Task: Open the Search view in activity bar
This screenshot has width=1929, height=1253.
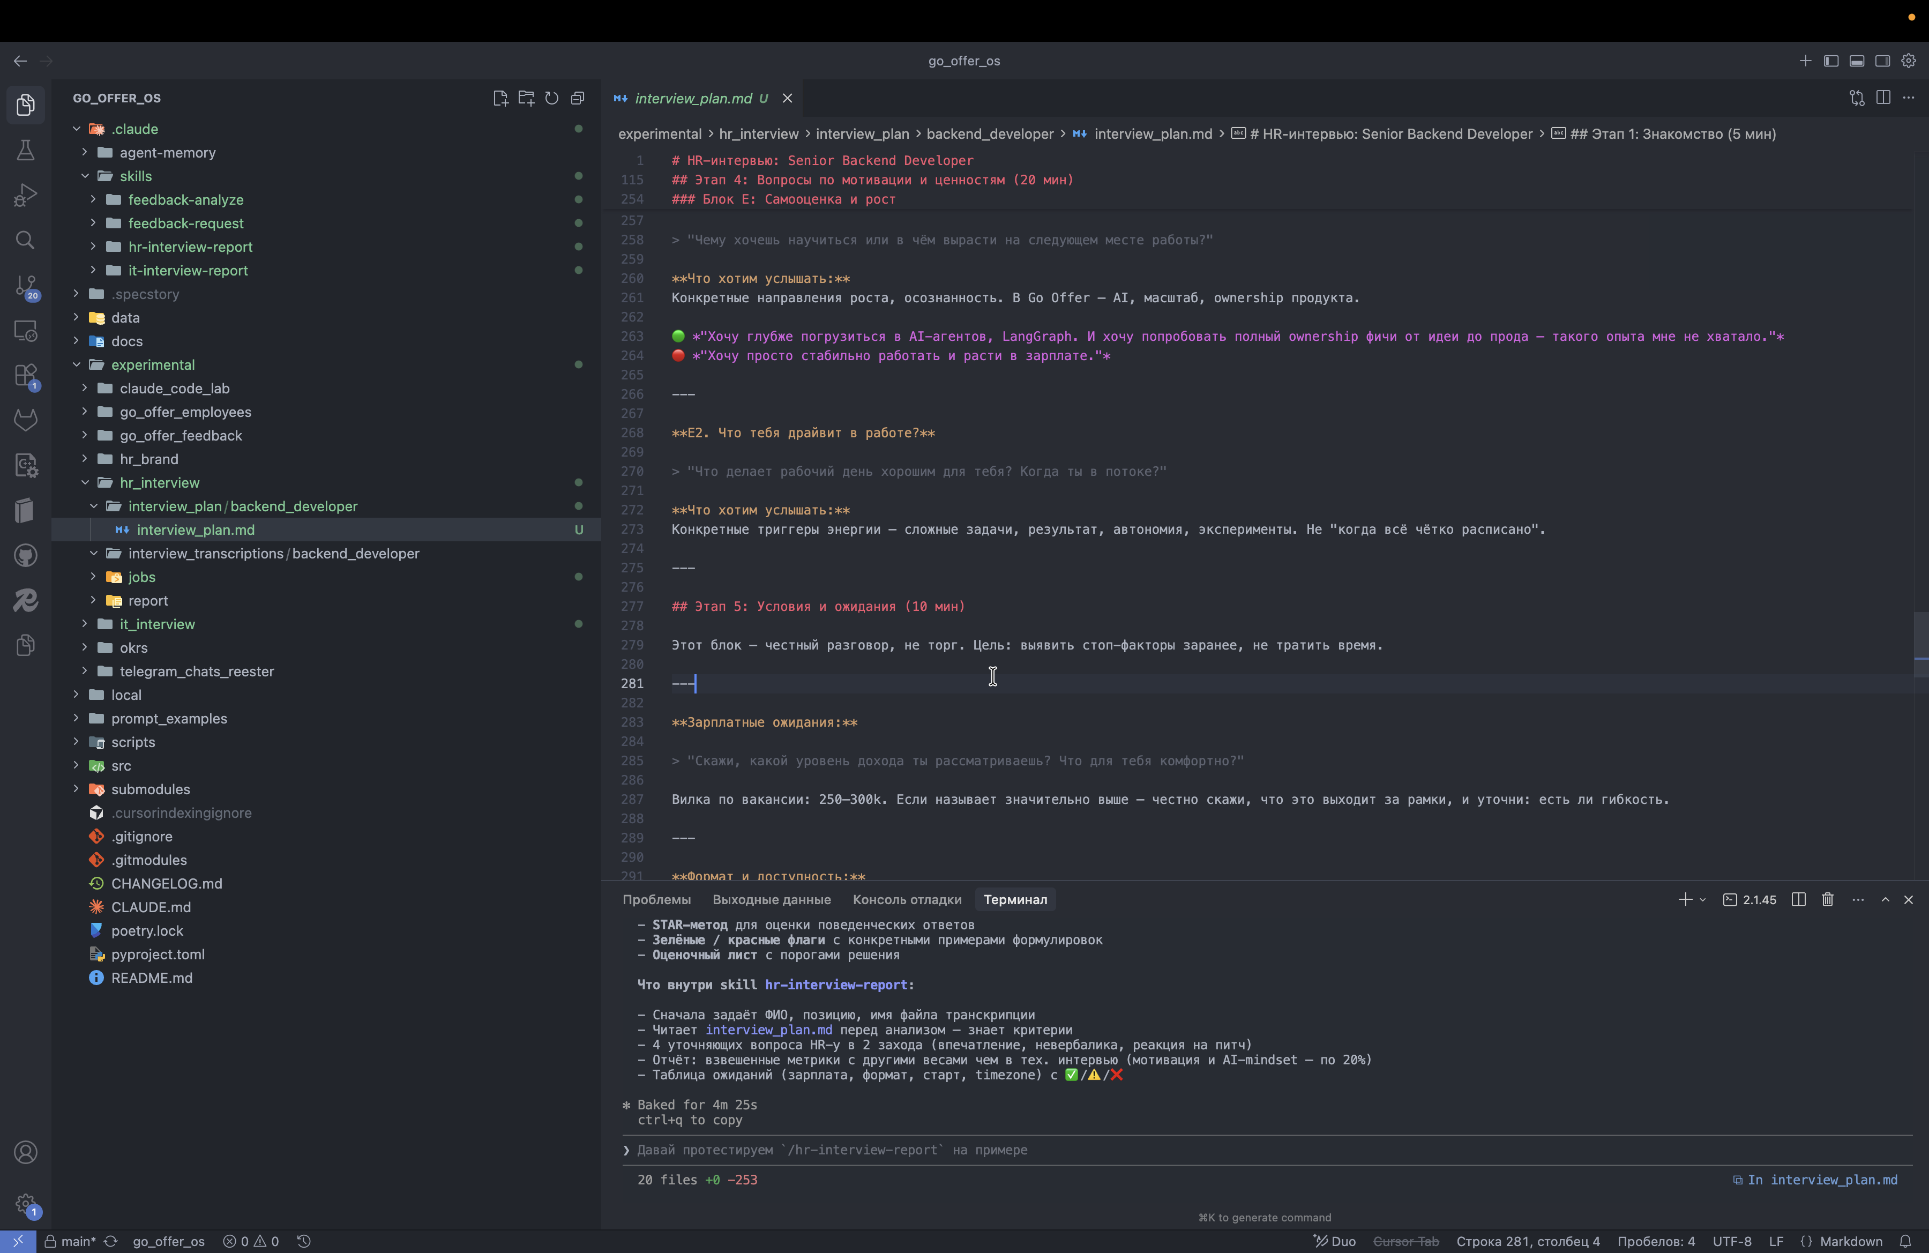Action: click(25, 240)
